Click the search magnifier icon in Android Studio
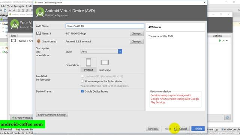 (239, 10)
